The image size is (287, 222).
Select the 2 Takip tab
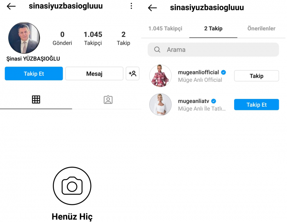click(x=213, y=29)
